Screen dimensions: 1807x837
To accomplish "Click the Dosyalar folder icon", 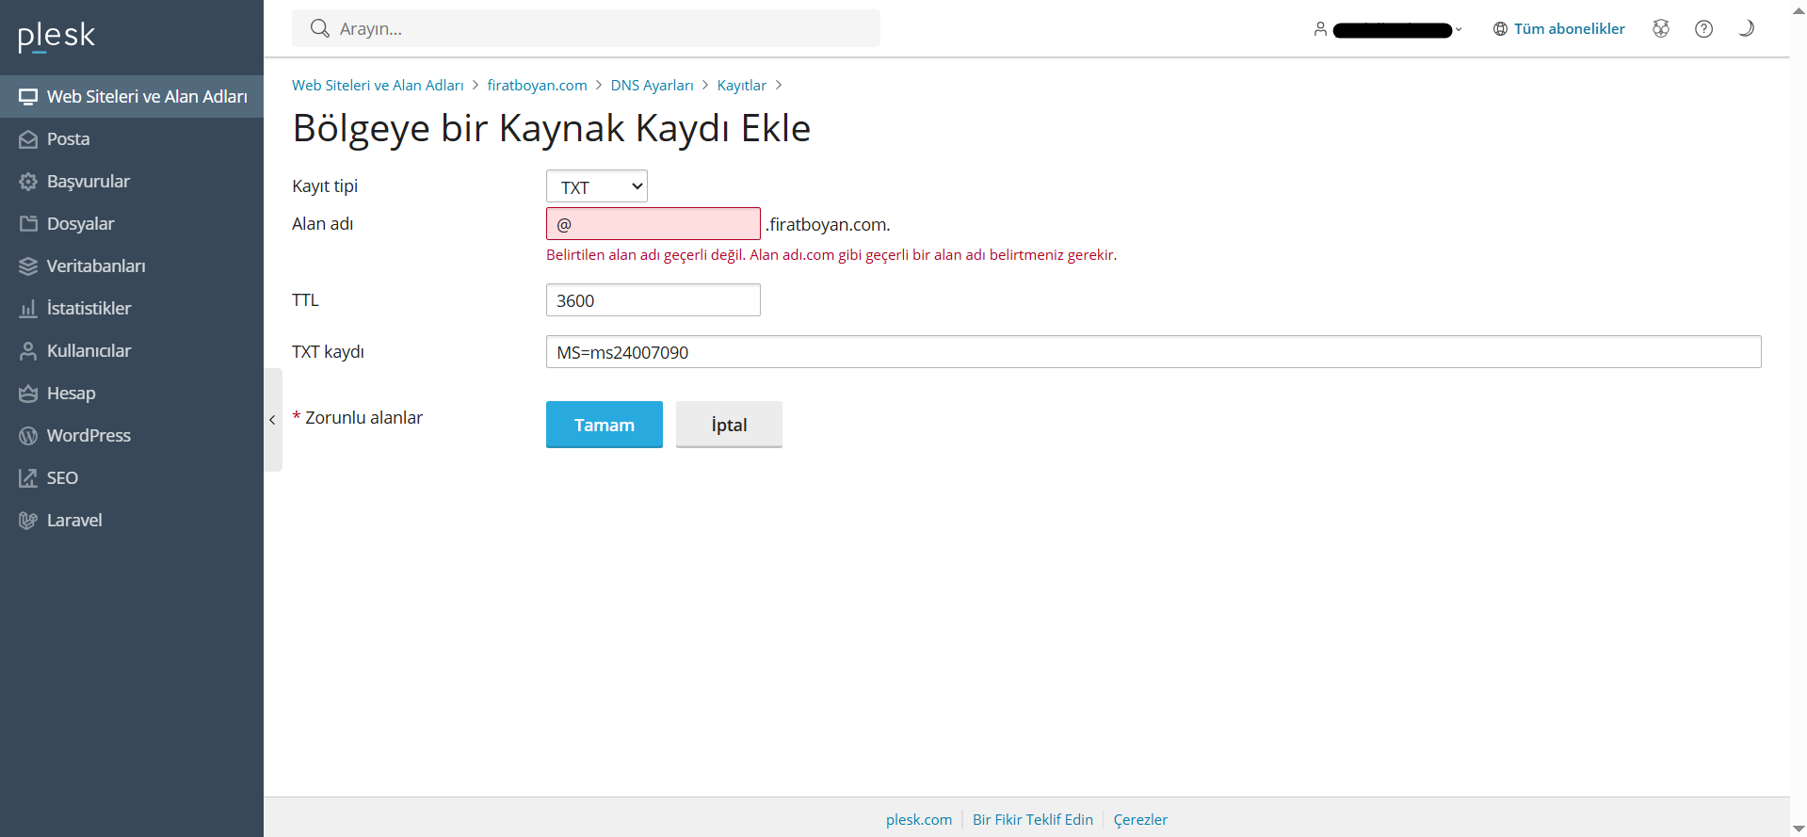I will [28, 223].
